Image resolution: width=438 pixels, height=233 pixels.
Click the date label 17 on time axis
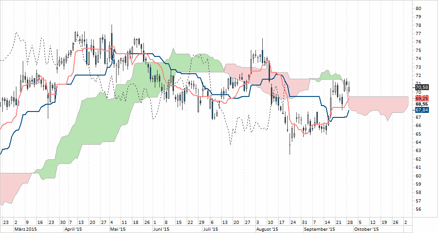click(281, 222)
